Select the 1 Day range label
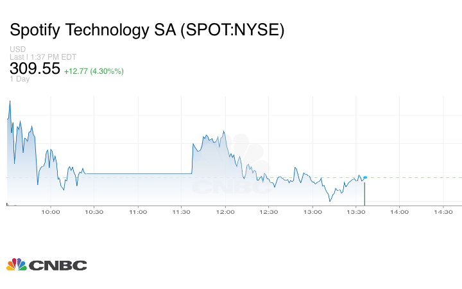The width and height of the screenshot is (462, 289). [20, 80]
